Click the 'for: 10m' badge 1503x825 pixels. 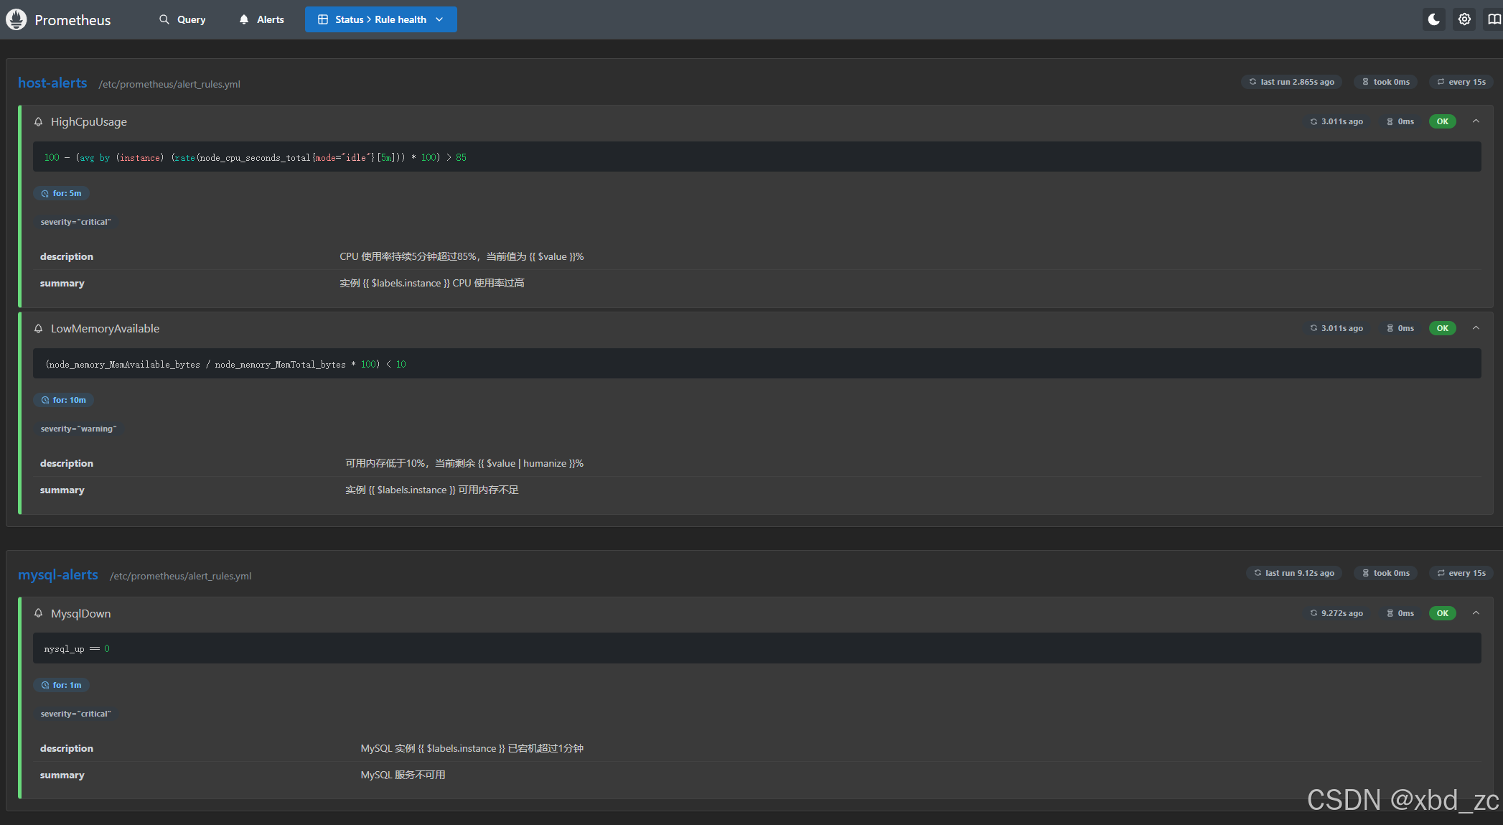pos(63,400)
